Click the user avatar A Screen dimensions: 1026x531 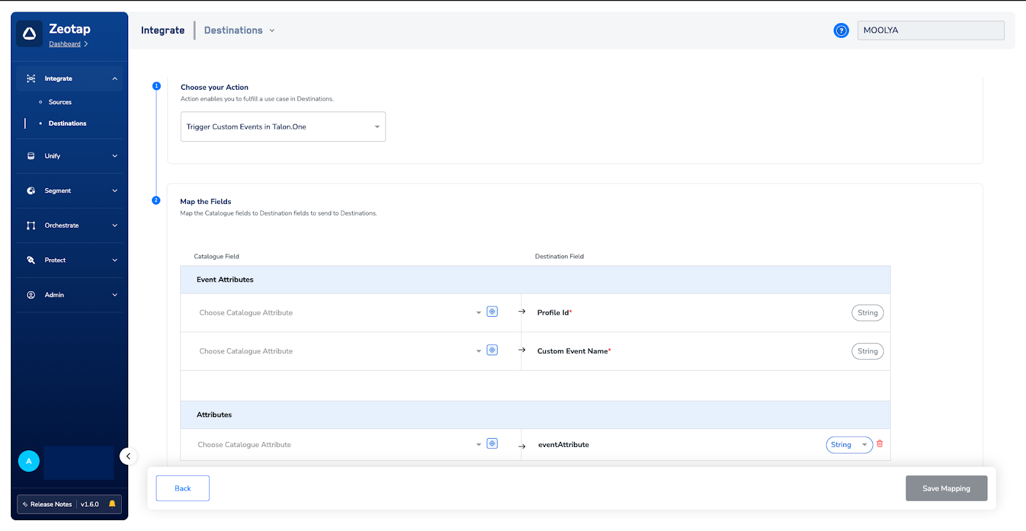coord(29,461)
